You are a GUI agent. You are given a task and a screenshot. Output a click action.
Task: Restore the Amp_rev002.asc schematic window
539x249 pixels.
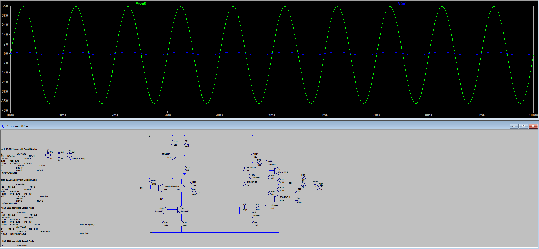[x=523, y=126]
